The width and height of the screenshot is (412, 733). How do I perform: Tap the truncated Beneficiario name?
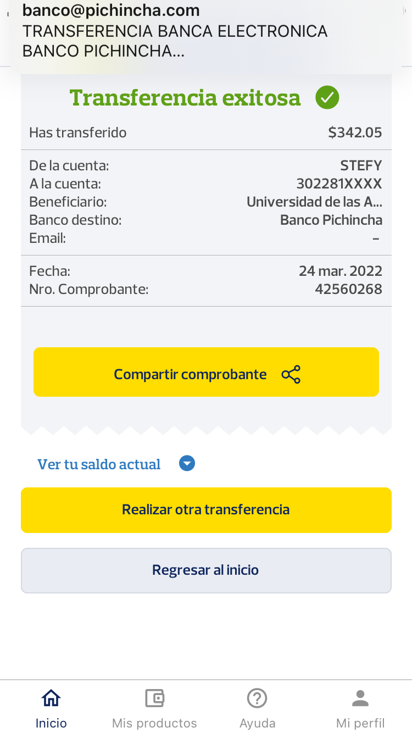(x=314, y=202)
